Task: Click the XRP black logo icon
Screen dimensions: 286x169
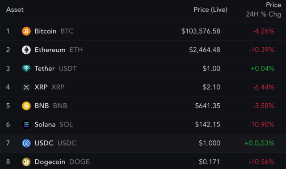Action: pos(26,87)
